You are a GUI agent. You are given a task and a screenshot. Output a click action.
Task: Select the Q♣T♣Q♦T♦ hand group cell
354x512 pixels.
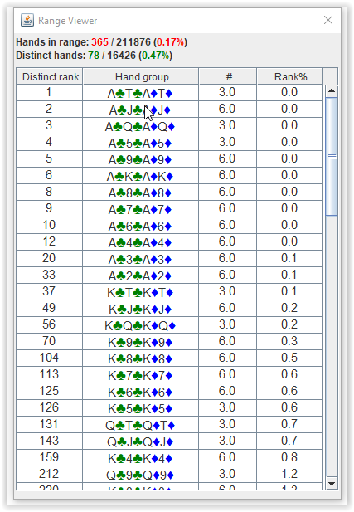click(141, 425)
